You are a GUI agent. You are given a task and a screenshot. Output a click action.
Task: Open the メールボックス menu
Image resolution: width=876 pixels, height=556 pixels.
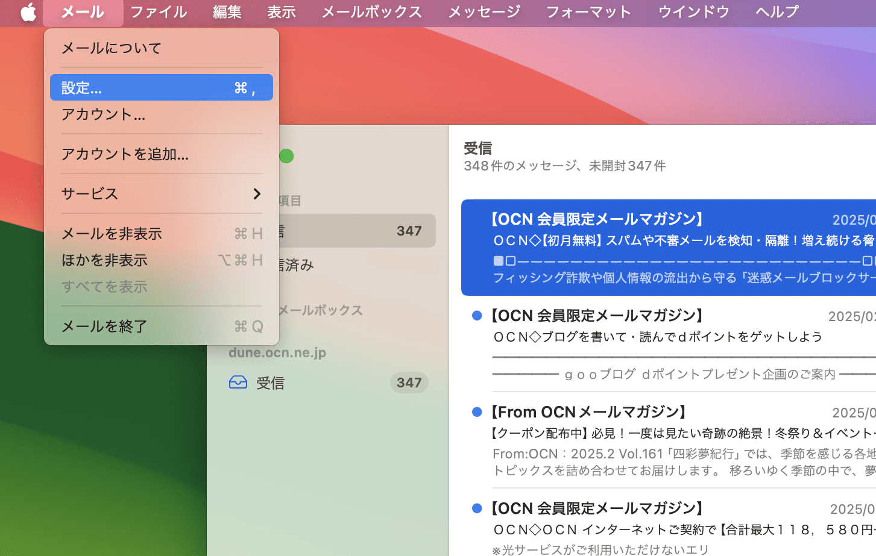coord(372,12)
